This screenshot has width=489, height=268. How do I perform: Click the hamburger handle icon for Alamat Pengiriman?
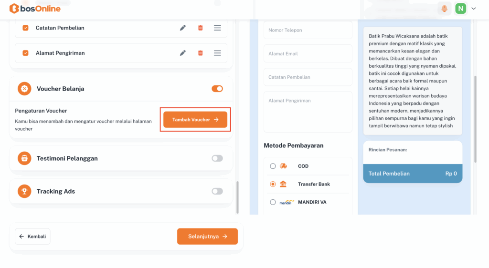(x=217, y=53)
